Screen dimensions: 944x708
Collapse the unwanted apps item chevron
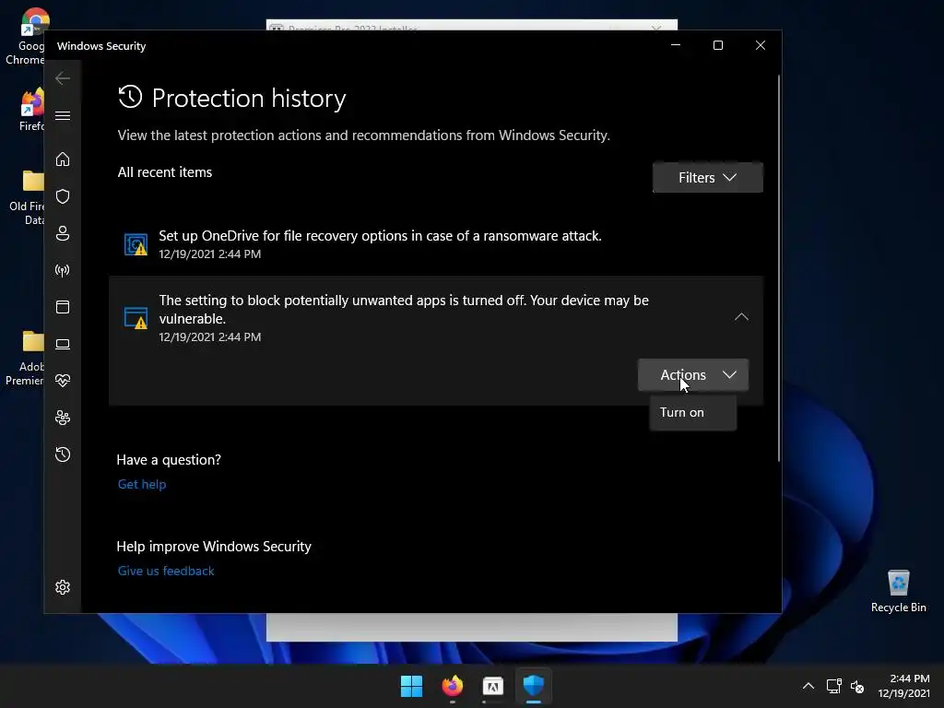coord(741,317)
